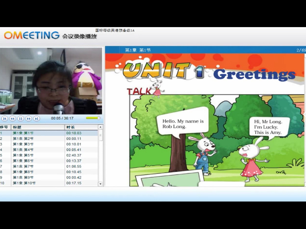This screenshot has height=229, width=306.
Task: Skip to the last section button
Action: click(37, 119)
